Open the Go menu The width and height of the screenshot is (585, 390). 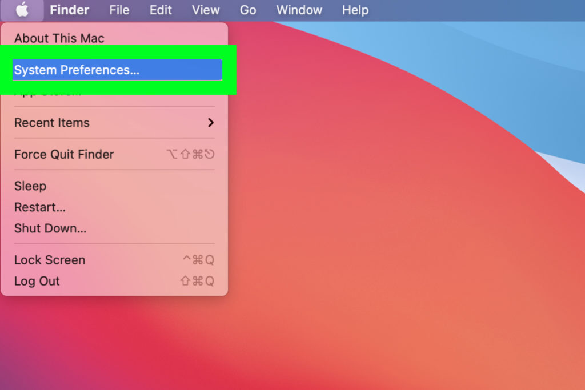[248, 10]
